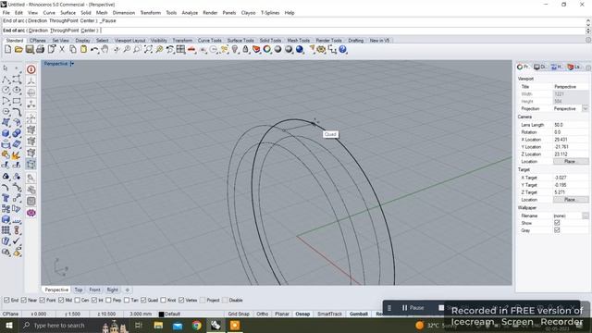
Task: Toggle the Mid osnap checkbox
Action: pyautogui.click(x=61, y=300)
